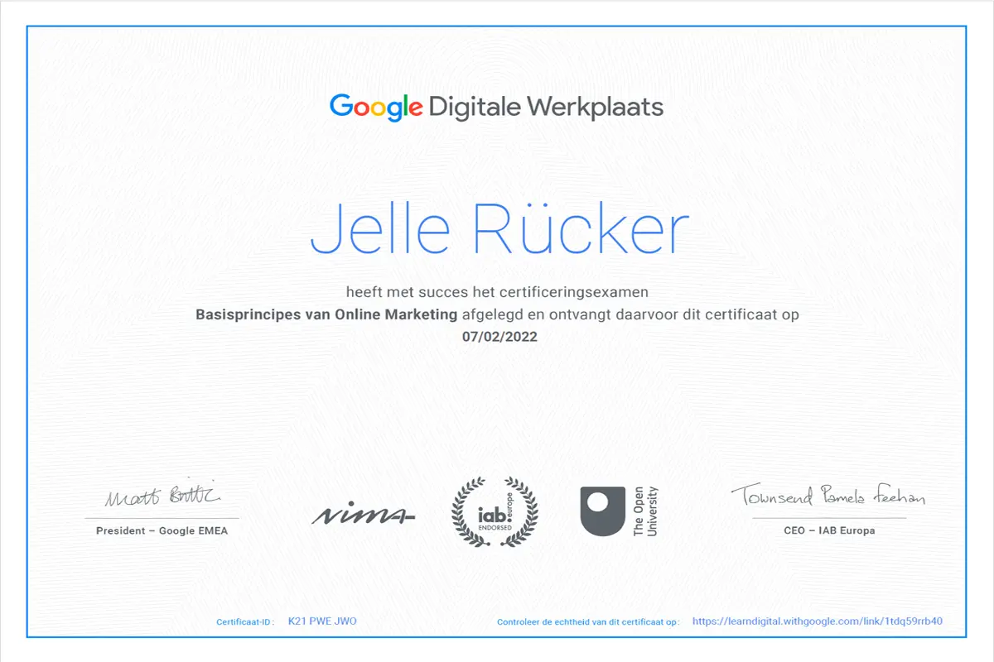Click the CEO – IAB Europa caption
The image size is (994, 662).
(x=829, y=530)
